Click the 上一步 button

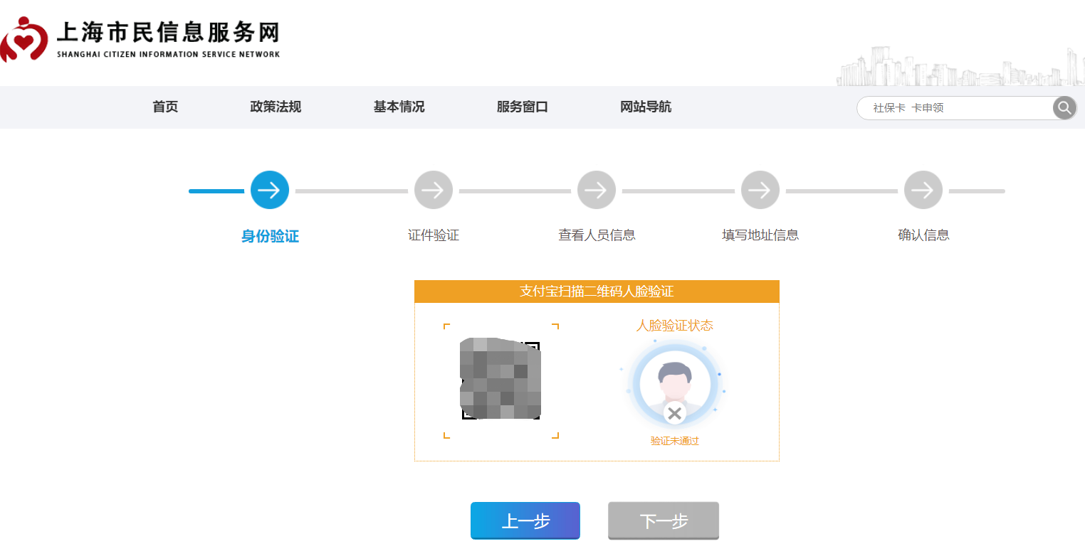(525, 521)
